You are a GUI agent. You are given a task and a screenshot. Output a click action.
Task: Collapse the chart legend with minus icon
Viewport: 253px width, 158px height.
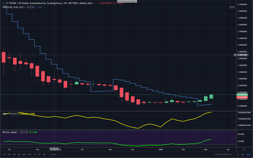click(x=4, y=3)
